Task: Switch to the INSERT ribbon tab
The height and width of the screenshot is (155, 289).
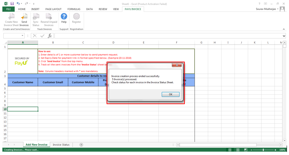Action: [35, 9]
